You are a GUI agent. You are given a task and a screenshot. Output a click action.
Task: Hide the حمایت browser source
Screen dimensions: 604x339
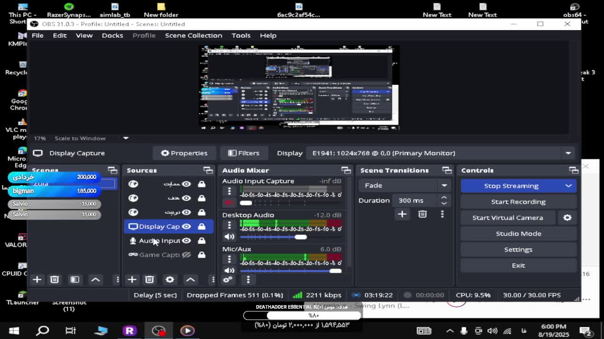coord(186,184)
